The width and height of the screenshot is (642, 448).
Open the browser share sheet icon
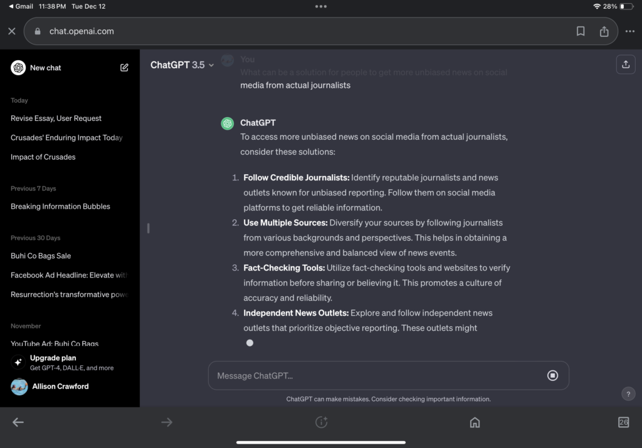pyautogui.click(x=604, y=31)
